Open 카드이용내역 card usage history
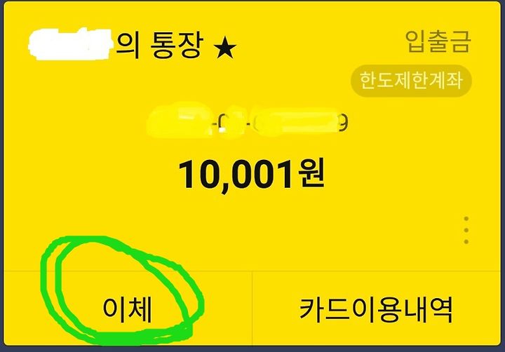This screenshot has height=352, width=505. pyautogui.click(x=376, y=309)
